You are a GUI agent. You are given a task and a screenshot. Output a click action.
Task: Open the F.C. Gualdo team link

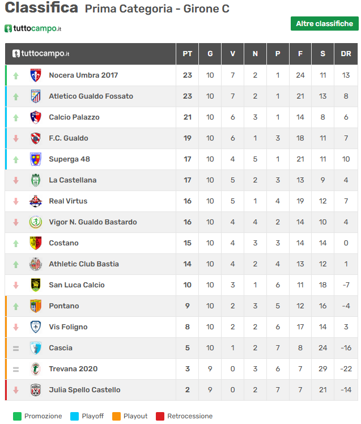pos(68,138)
